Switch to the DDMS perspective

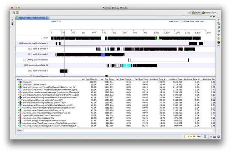click(196, 13)
